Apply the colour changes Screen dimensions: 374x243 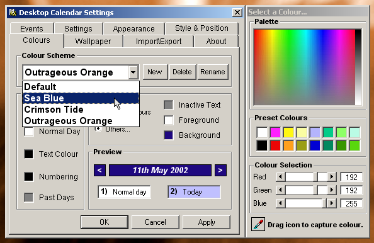point(207,222)
